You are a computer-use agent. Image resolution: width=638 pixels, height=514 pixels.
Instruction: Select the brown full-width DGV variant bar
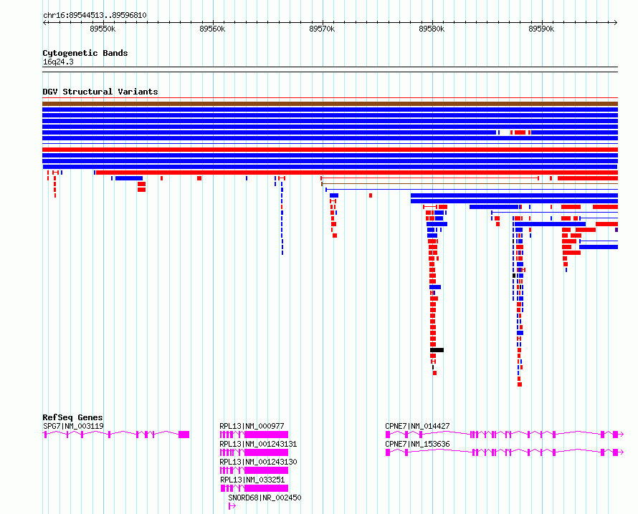[330, 104]
